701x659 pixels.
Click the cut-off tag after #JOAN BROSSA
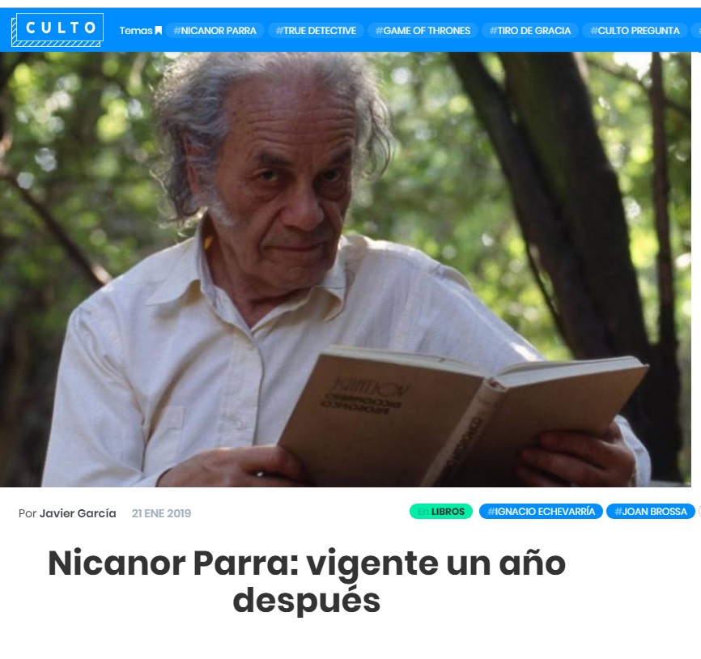click(699, 512)
